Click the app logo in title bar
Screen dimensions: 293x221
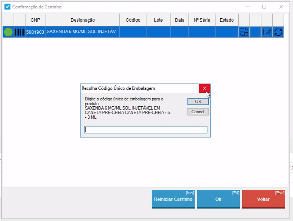click(7, 7)
